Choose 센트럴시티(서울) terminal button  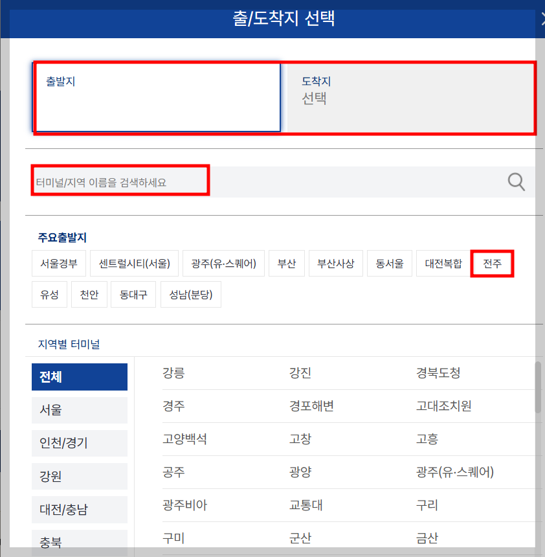(134, 263)
